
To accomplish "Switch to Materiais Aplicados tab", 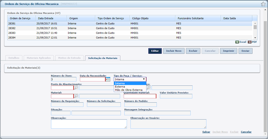I will point(39,58).
